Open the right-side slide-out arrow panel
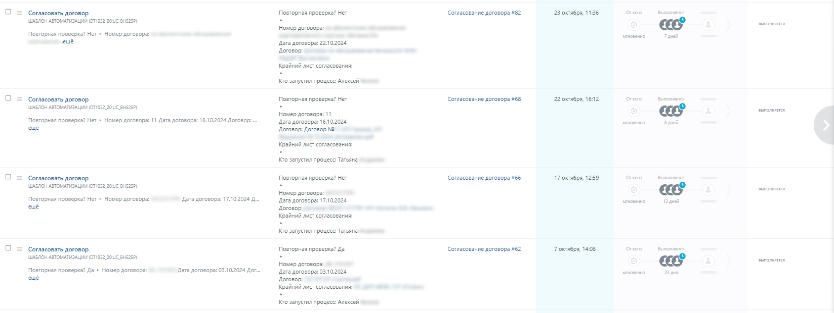The height and width of the screenshot is (313, 834). tap(824, 125)
